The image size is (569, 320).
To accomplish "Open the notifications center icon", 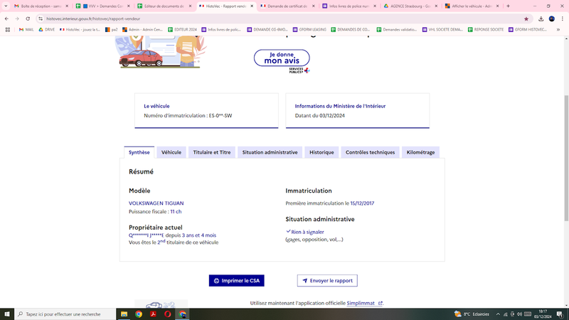I will click(x=560, y=314).
